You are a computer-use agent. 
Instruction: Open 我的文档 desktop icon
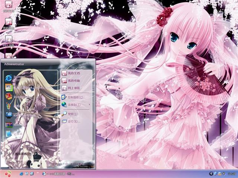[x=9, y=6]
